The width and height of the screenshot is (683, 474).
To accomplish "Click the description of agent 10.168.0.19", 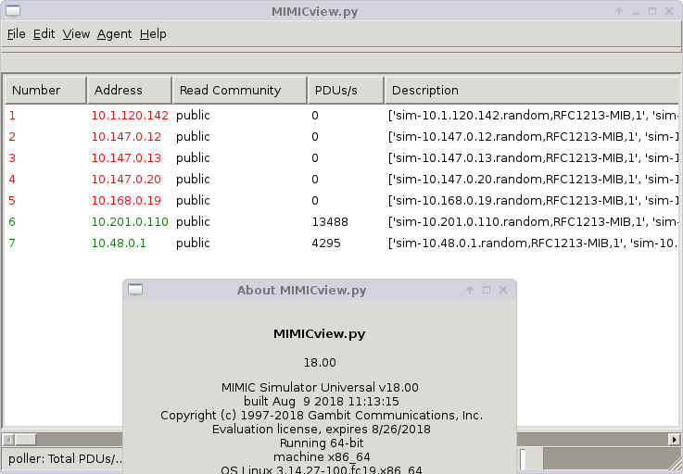I will (x=533, y=201).
